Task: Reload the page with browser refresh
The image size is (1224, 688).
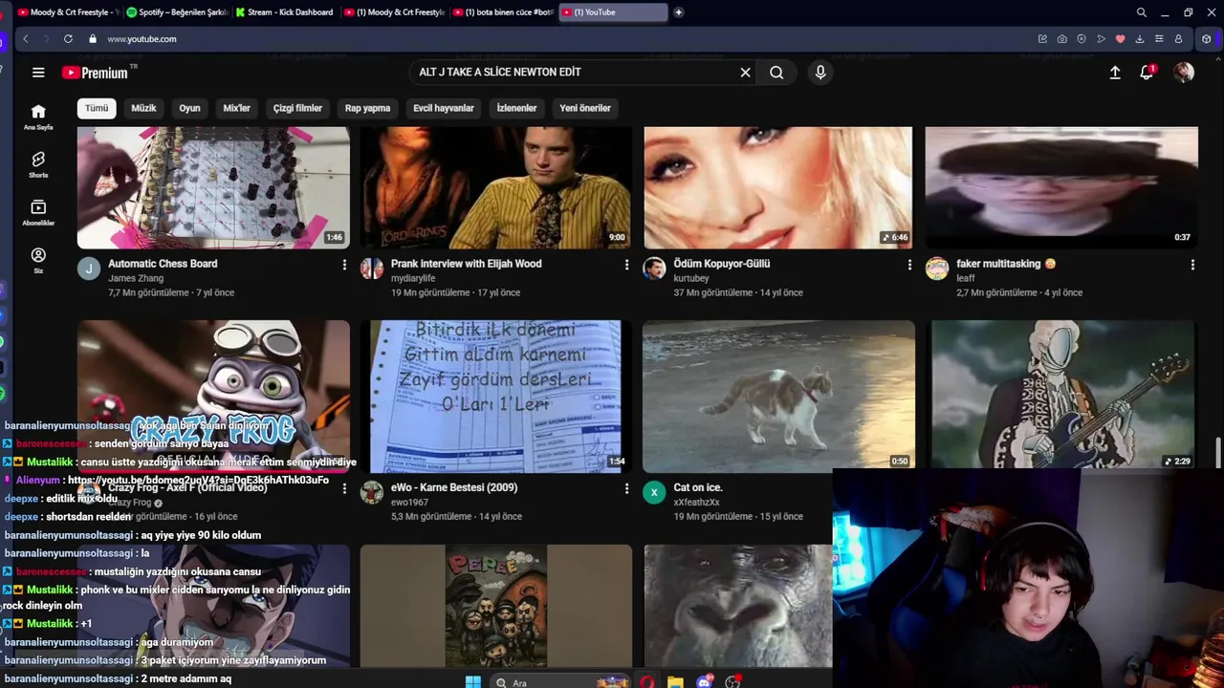Action: point(68,39)
